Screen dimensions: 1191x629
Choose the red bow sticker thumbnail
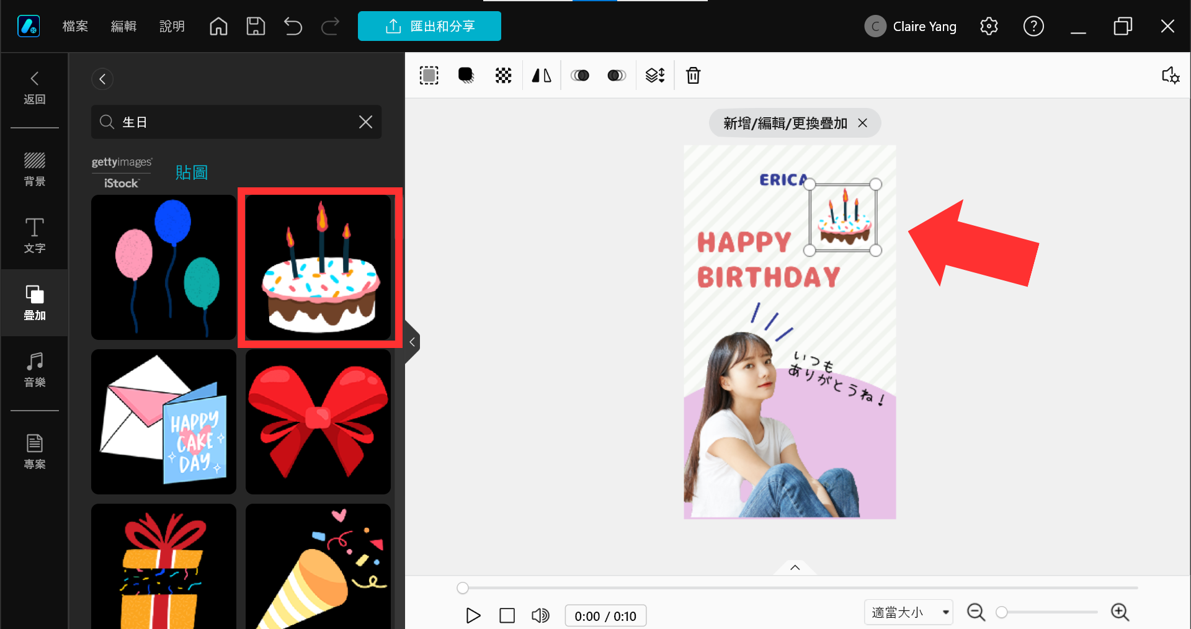click(318, 422)
